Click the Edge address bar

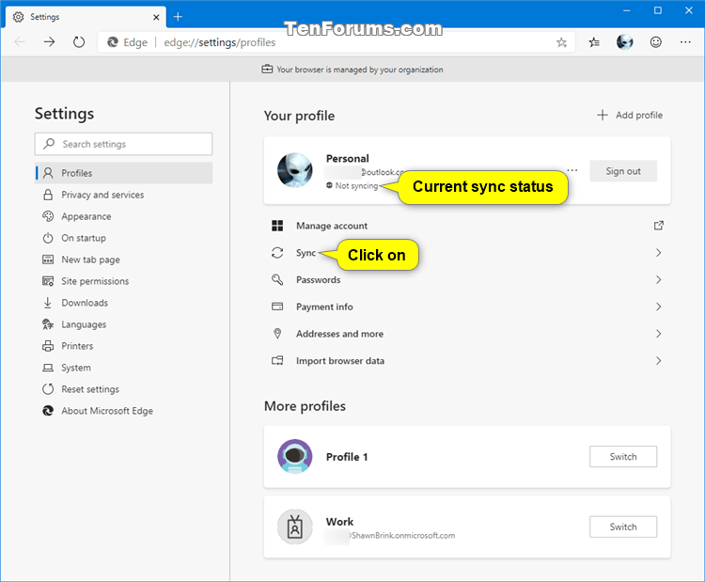[336, 42]
